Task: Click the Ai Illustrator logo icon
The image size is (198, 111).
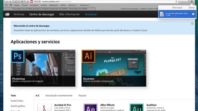Action: (88, 56)
